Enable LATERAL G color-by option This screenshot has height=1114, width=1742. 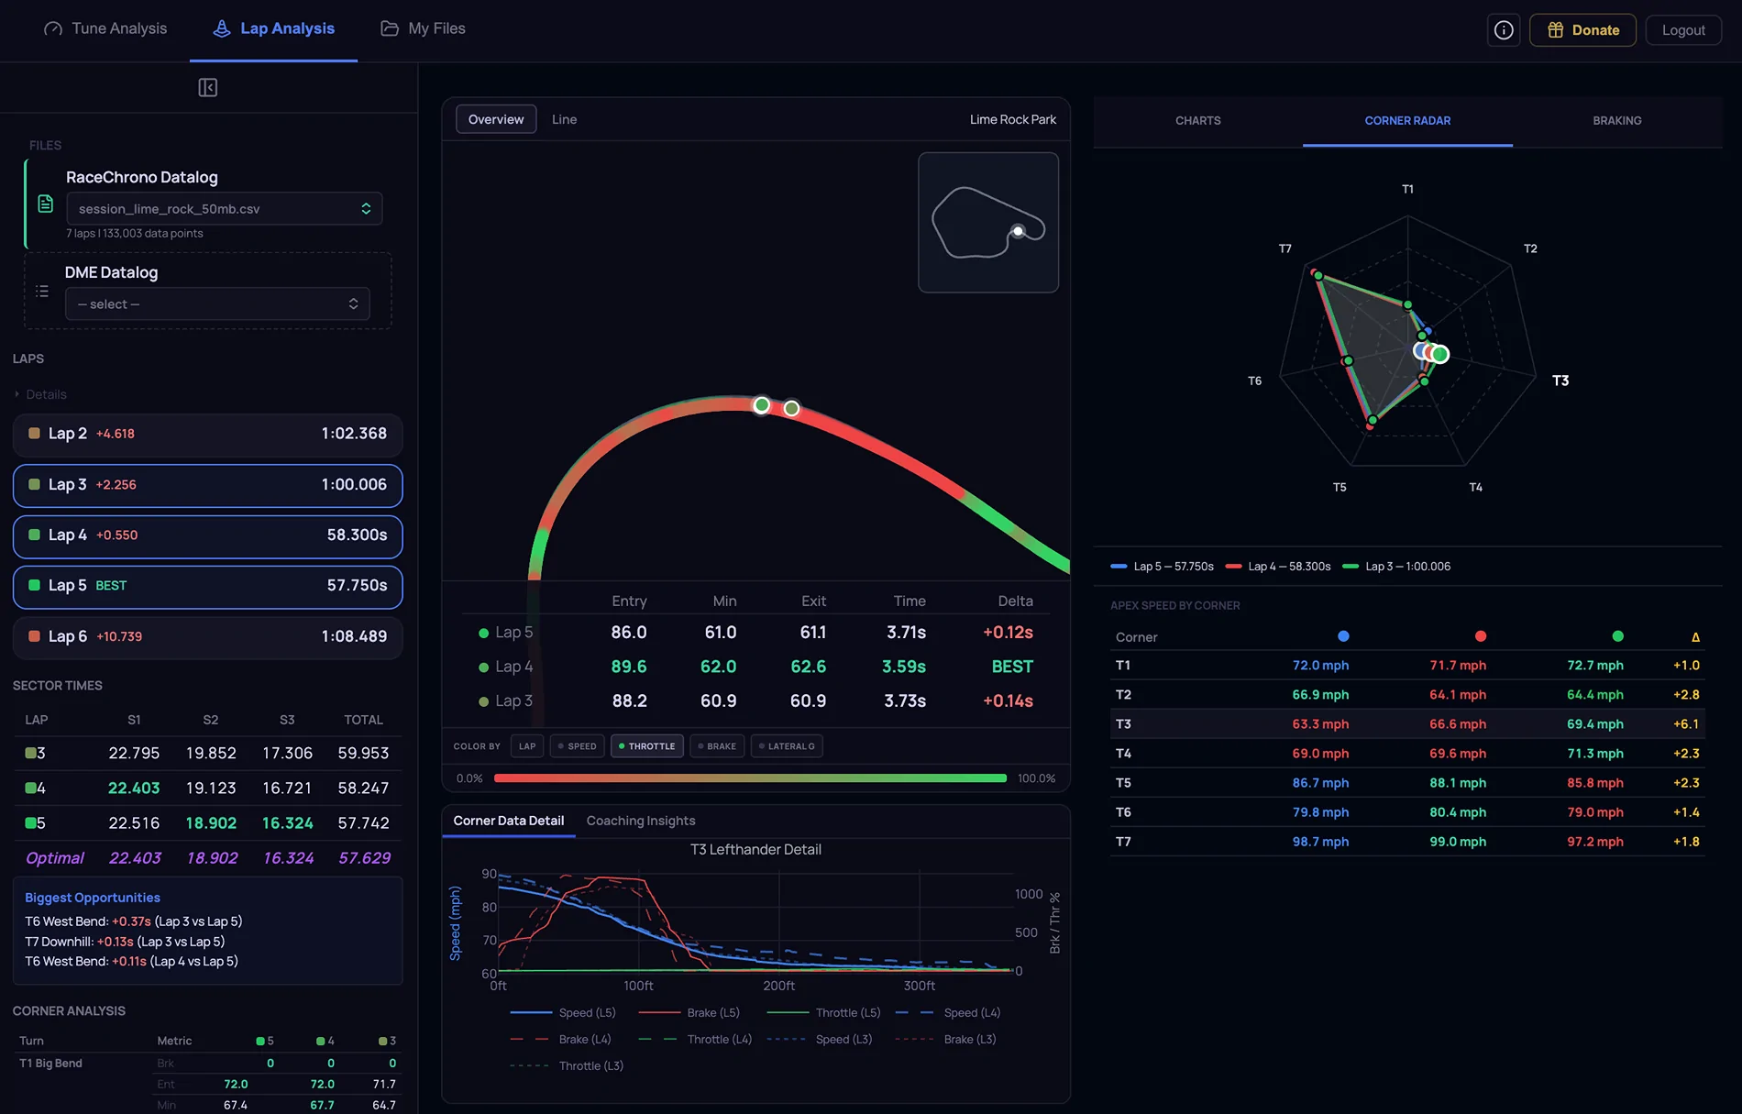[787, 746]
